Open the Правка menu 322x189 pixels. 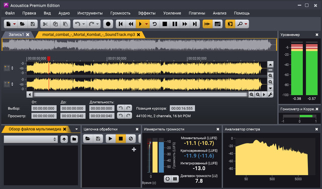(29, 13)
